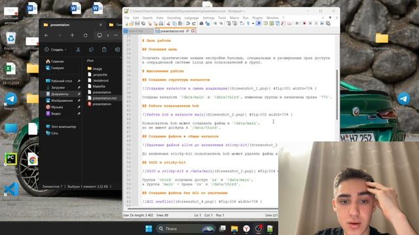
Task: Go back in the Explorer window
Action: (x=46, y=35)
